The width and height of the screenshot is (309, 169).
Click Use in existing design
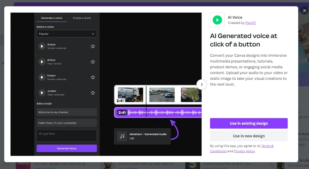[x=249, y=123]
